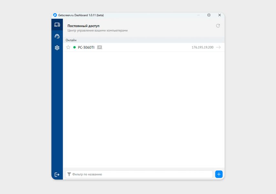Image resolution: width=276 pixels, height=194 pixels.
Task: Minimize the Getscreen.ru Dashboard window
Action: [x=199, y=15]
